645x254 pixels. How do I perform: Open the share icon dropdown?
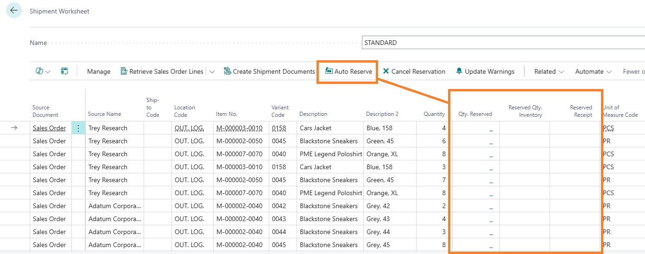pos(43,71)
